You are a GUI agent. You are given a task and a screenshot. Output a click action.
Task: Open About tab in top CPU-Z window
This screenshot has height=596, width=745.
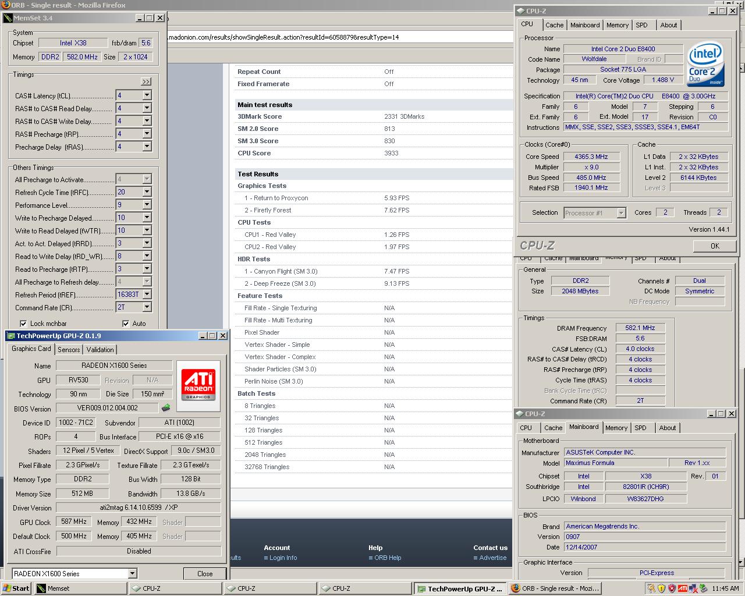668,25
